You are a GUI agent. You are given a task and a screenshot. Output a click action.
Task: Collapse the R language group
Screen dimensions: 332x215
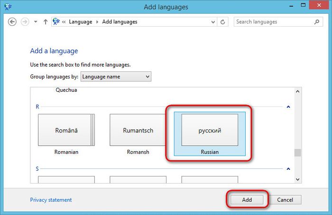[288, 107]
